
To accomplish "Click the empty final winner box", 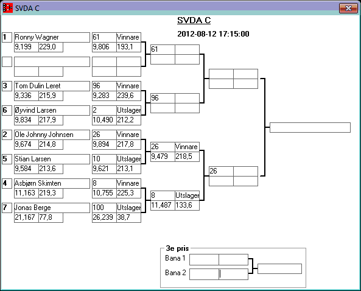I will [x=310, y=128].
